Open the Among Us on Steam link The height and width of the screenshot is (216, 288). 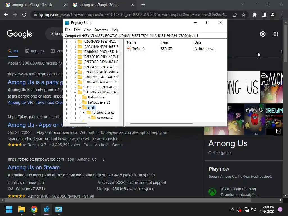point(34,167)
